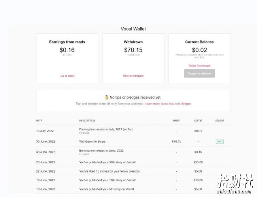
Task: Click the 10th story published transaction
Action: coord(133,180)
